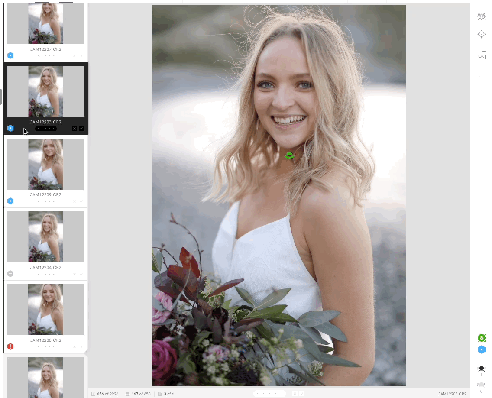The height and width of the screenshot is (398, 492).
Task: Select the focus target tool icon
Action: coord(481,34)
